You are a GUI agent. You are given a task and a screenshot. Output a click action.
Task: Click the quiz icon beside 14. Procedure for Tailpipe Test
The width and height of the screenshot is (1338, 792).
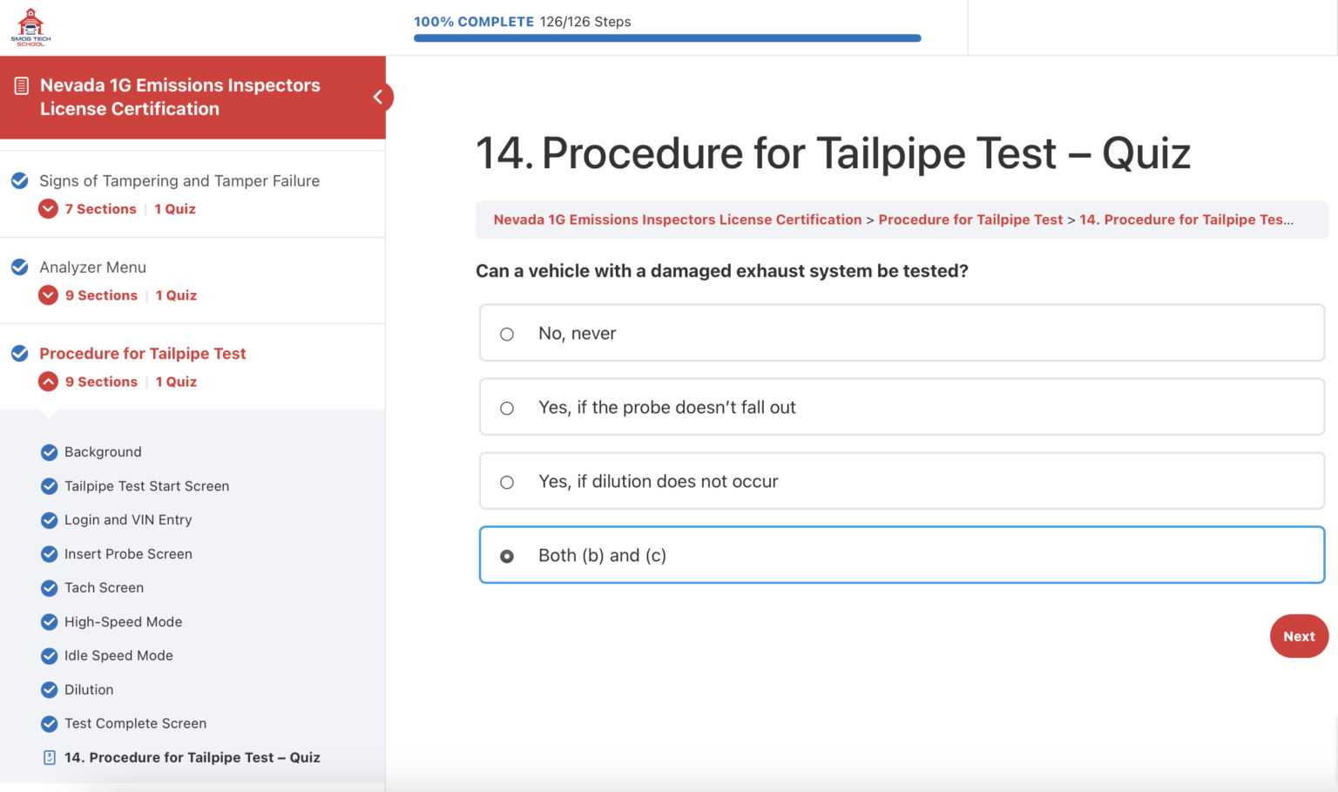50,758
